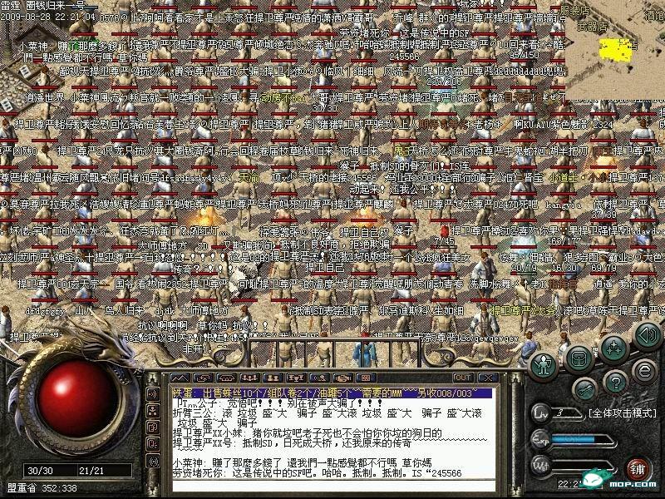Click the 30/30 HP value
Image resolution: width=665 pixels, height=499 pixels.
click(41, 471)
